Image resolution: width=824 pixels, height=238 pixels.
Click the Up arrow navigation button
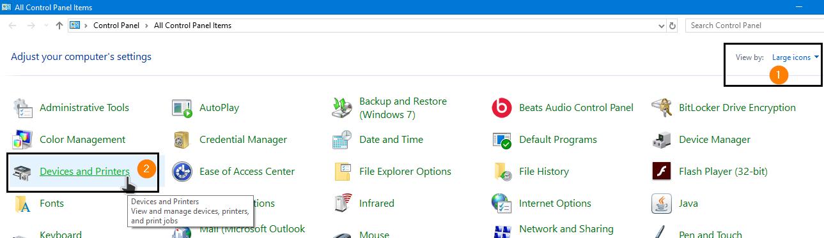pyautogui.click(x=59, y=26)
